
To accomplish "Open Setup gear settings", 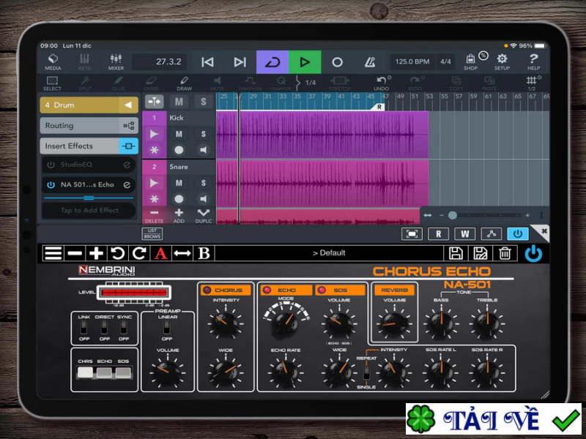I will click(502, 61).
